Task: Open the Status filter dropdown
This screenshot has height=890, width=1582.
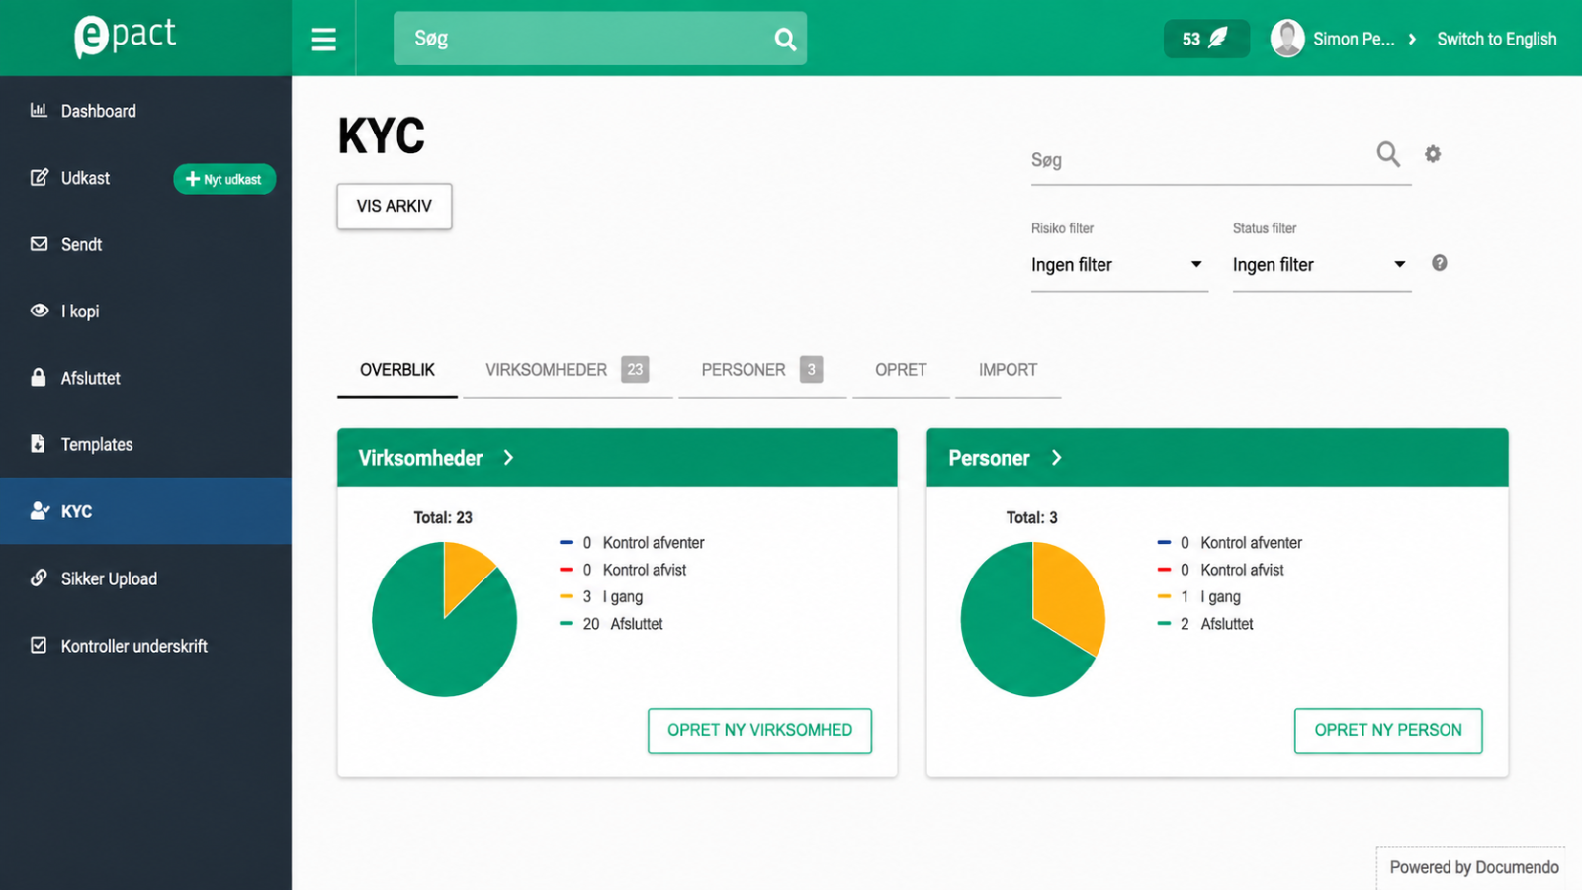Action: click(1321, 265)
